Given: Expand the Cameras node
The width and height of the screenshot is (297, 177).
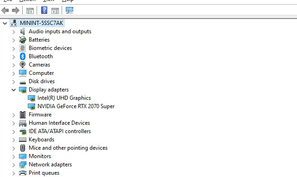Looking at the screenshot, I should (13, 65).
